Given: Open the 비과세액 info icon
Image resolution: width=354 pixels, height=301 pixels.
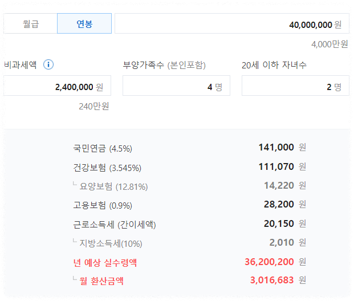Looking at the screenshot, I should [48, 64].
